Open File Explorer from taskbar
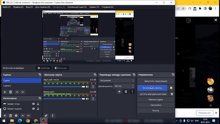220x124 pixels. click(12, 121)
